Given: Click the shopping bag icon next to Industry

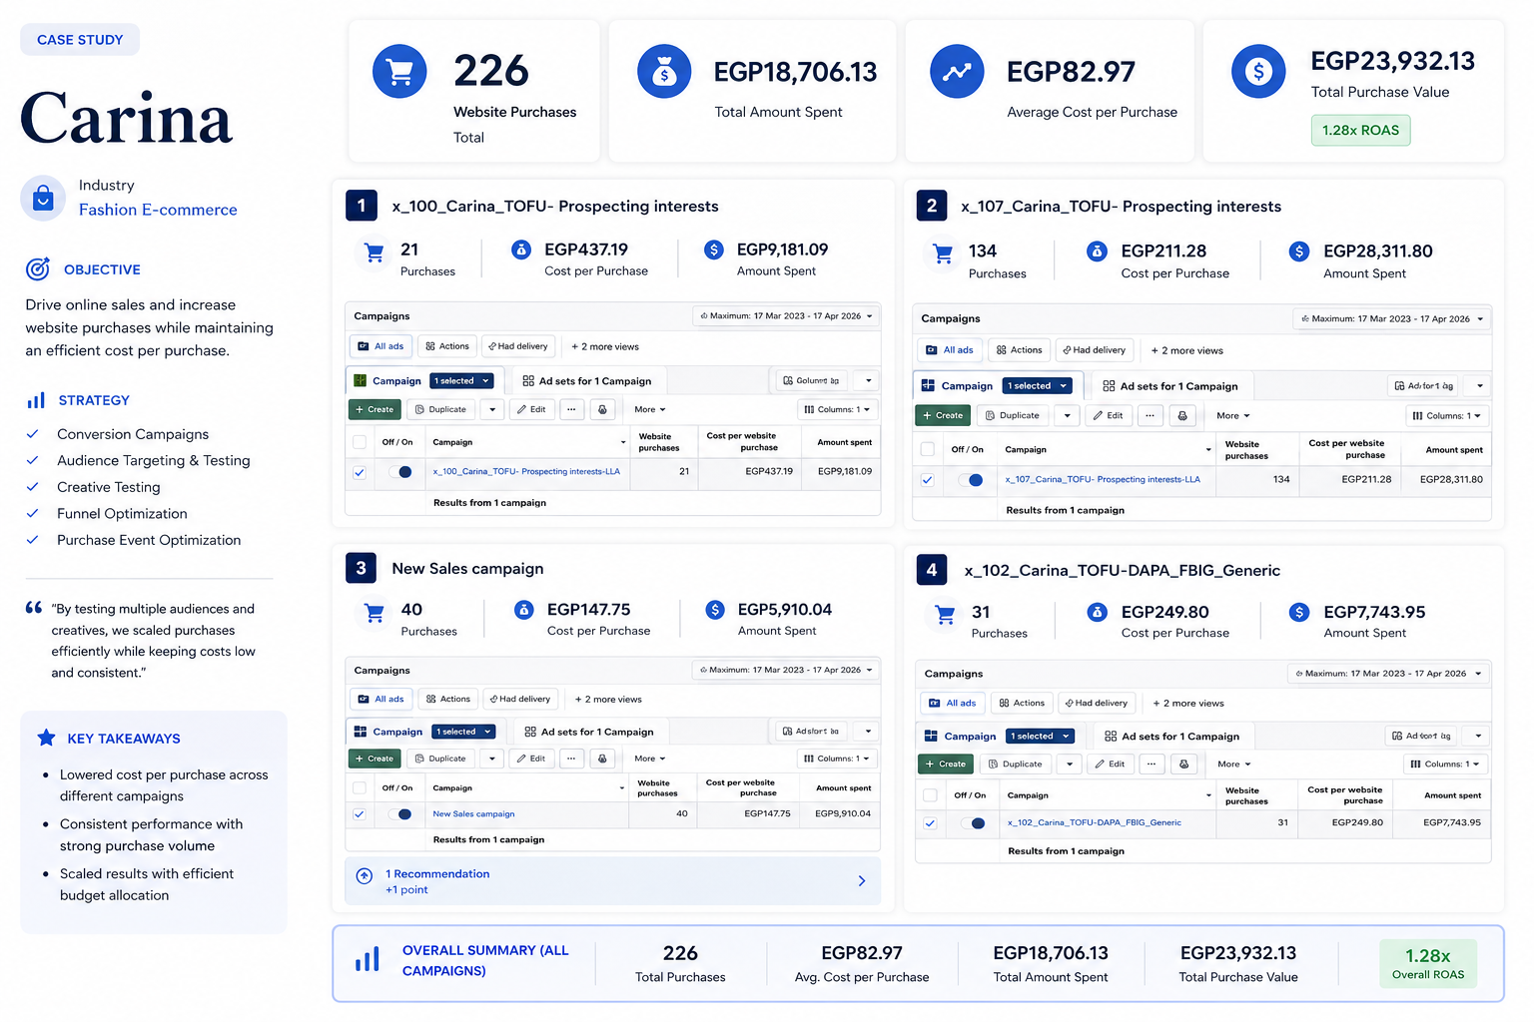Looking at the screenshot, I should (x=43, y=198).
